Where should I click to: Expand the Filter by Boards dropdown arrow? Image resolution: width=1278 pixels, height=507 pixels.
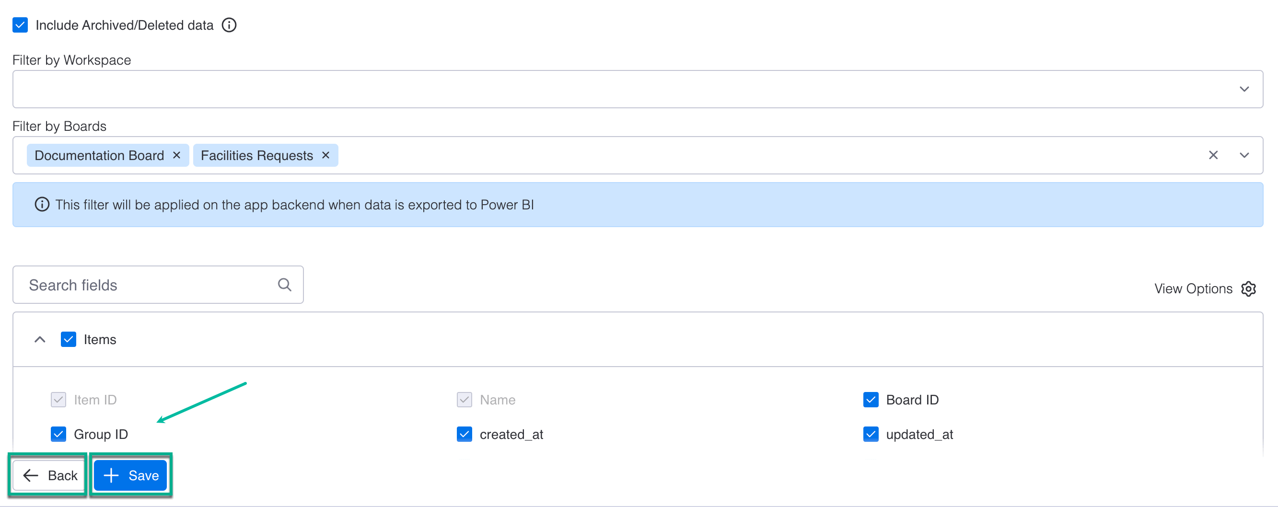(1244, 155)
